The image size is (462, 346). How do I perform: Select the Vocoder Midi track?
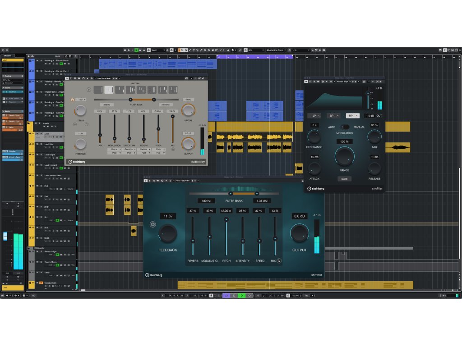[50, 283]
